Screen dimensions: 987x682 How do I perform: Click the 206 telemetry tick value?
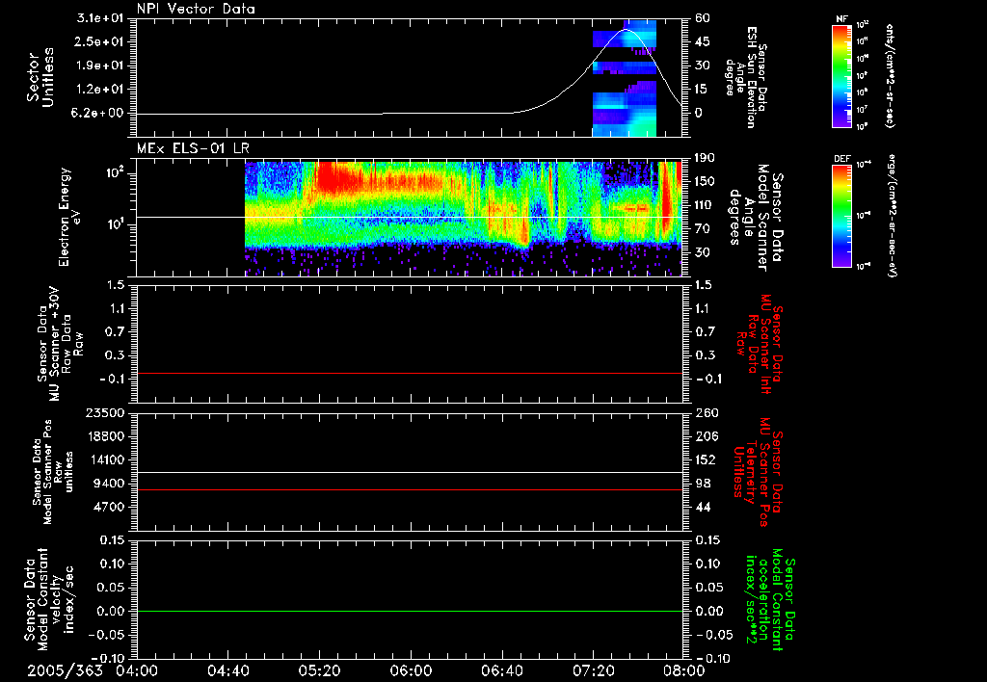pyautogui.click(x=707, y=436)
